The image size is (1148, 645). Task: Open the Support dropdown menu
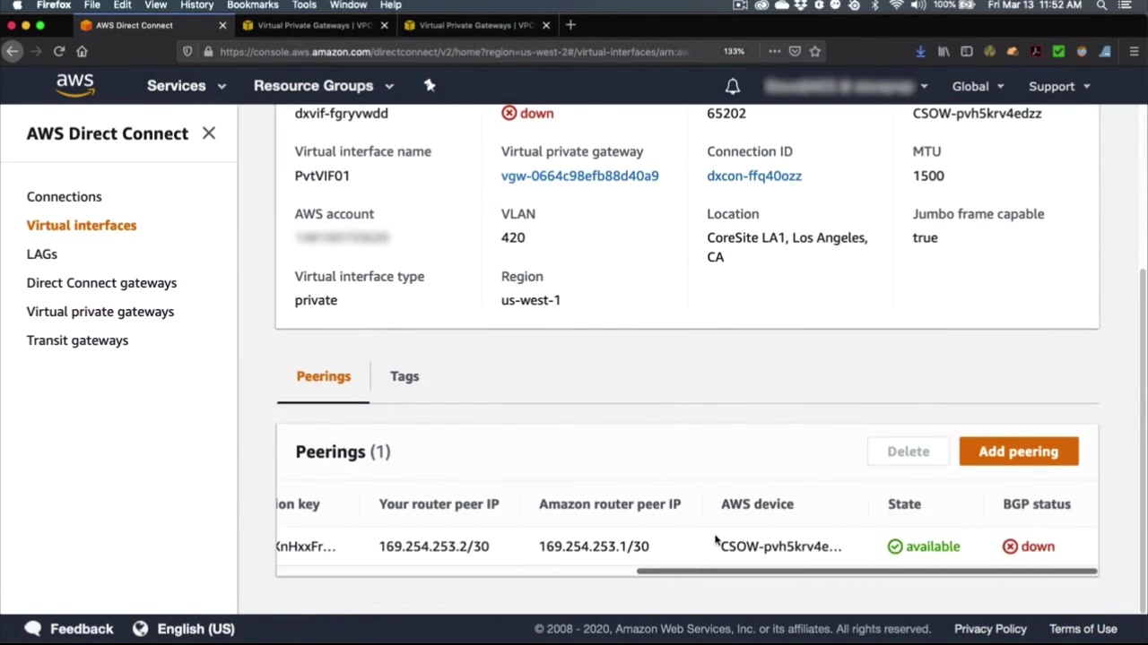point(1060,86)
